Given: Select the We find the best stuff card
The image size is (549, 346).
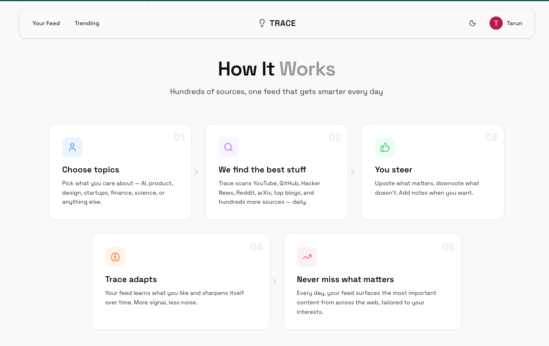Looking at the screenshot, I should coord(276,172).
